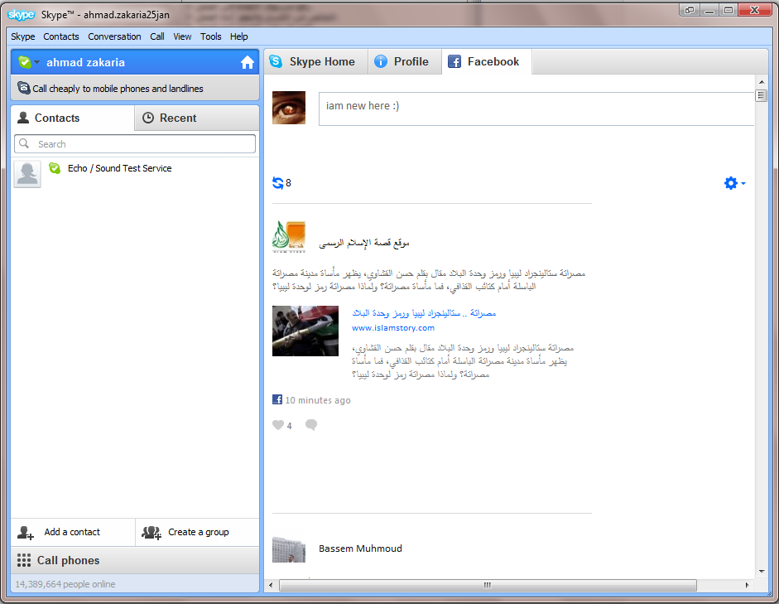Click the home icon beside ahmad zakaria
The height and width of the screenshot is (604, 779).
pyautogui.click(x=247, y=63)
